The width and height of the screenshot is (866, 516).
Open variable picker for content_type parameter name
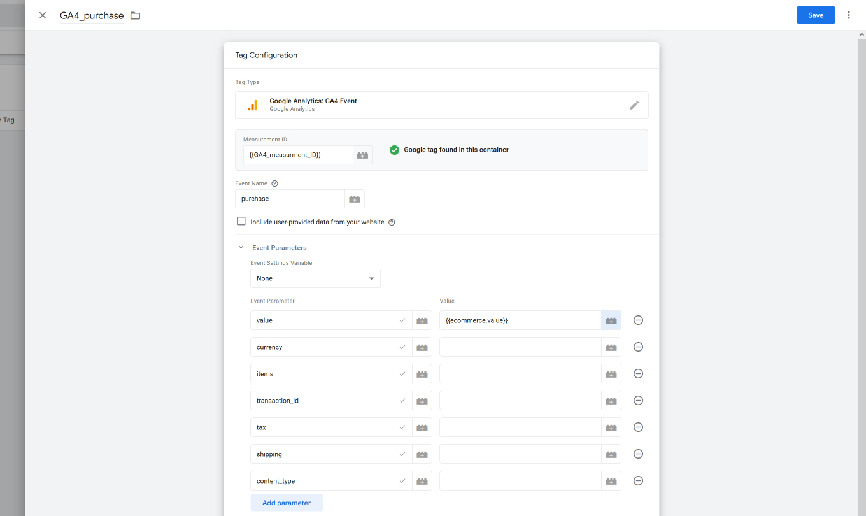422,481
